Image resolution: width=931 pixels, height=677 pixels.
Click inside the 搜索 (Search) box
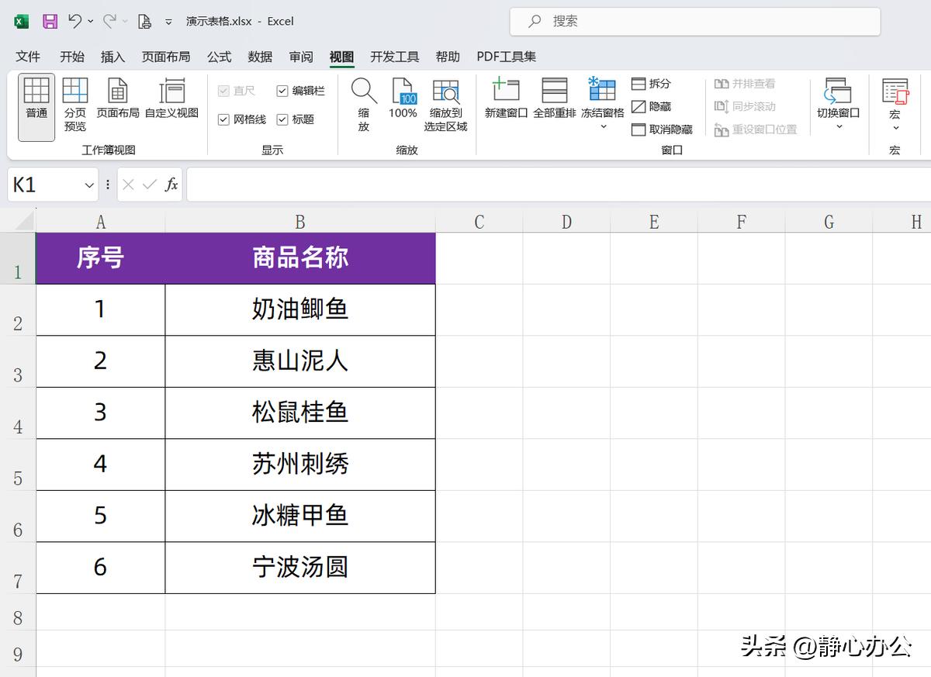point(694,21)
